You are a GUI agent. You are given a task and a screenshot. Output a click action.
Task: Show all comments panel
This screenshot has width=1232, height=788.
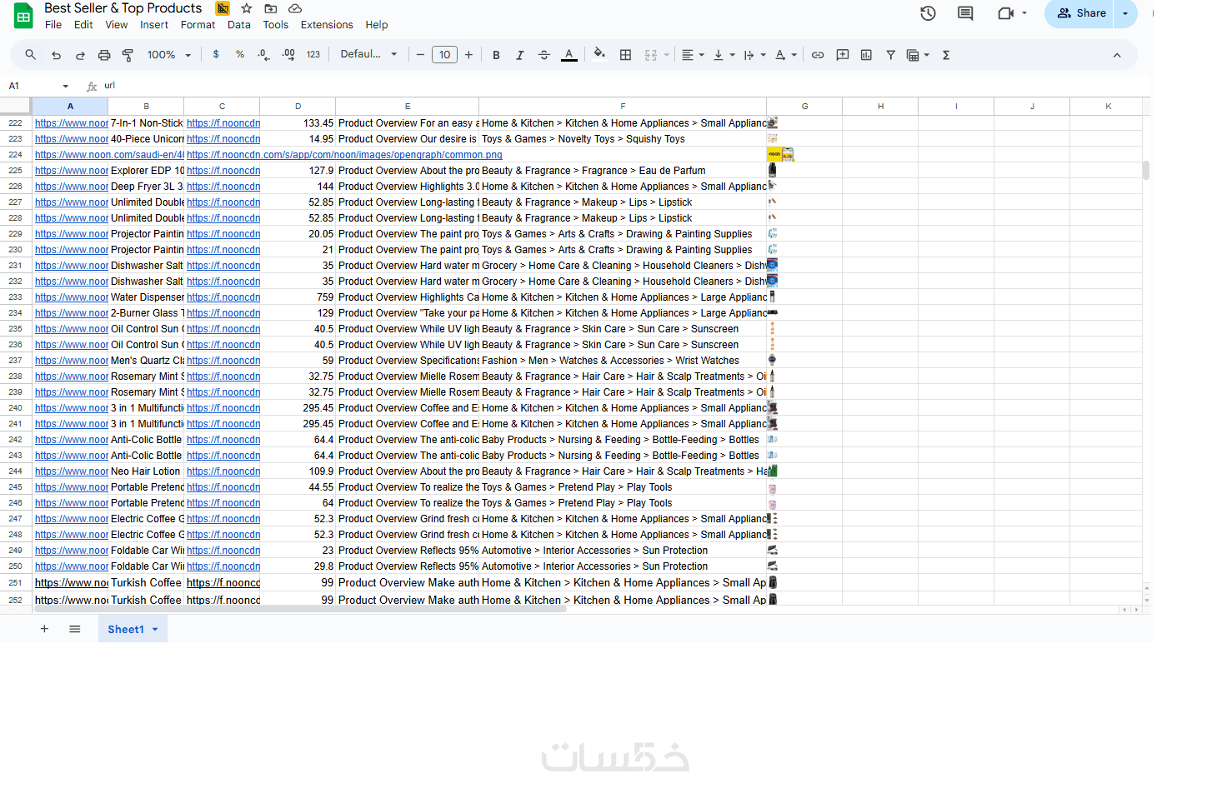(x=965, y=13)
